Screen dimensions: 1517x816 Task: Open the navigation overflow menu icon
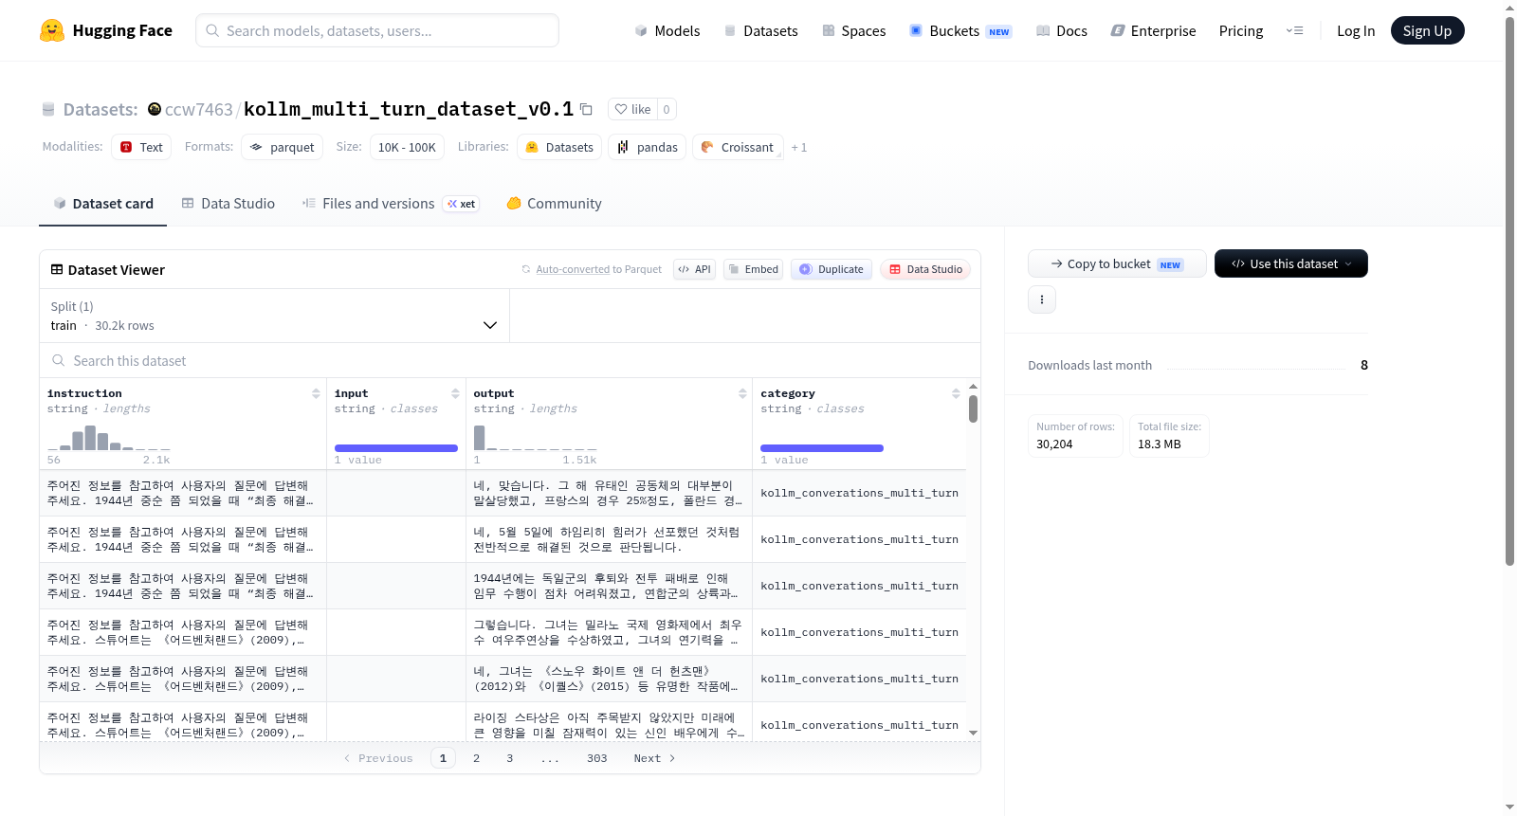(x=1294, y=30)
